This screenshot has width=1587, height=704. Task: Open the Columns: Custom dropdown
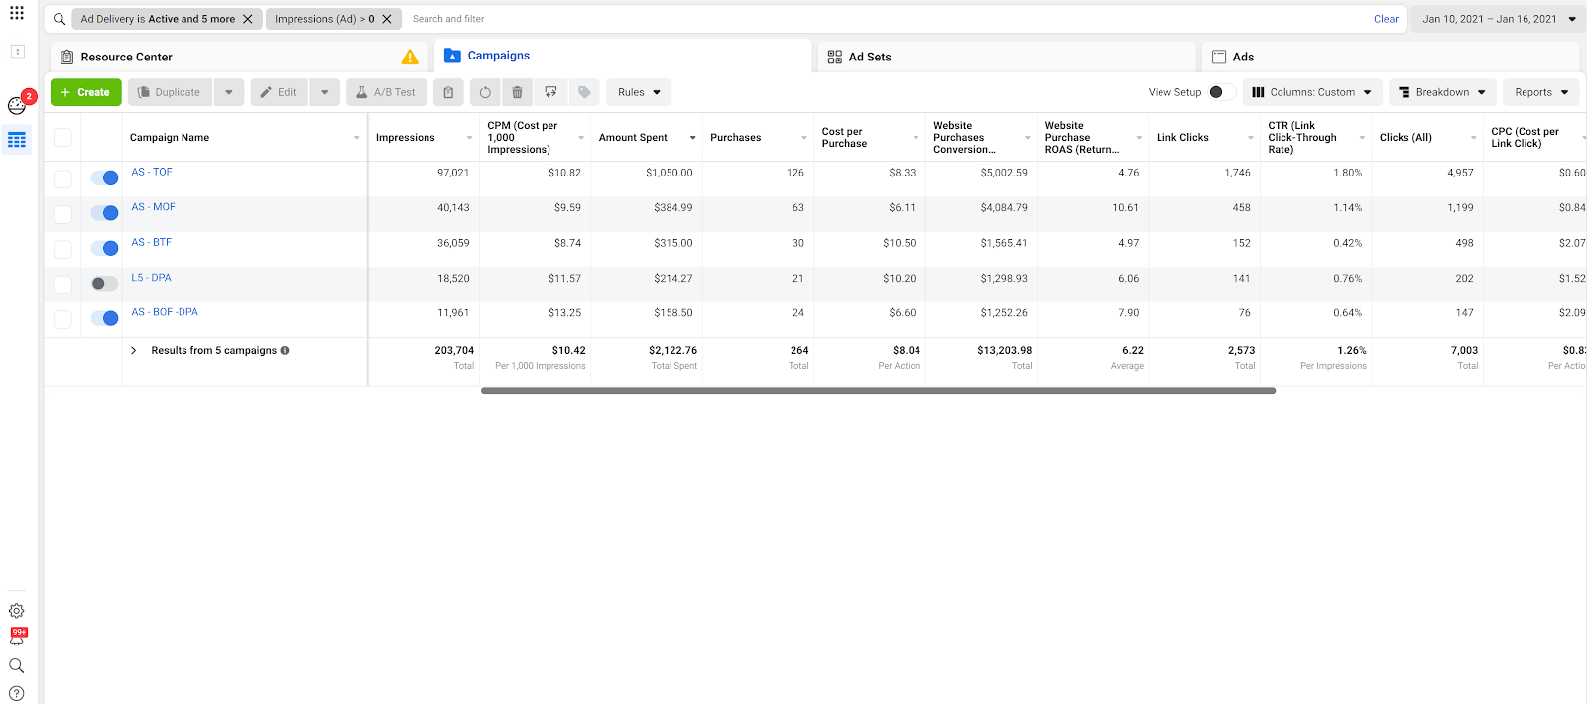coord(1311,92)
